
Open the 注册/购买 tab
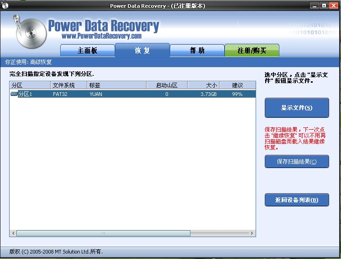coord(252,51)
